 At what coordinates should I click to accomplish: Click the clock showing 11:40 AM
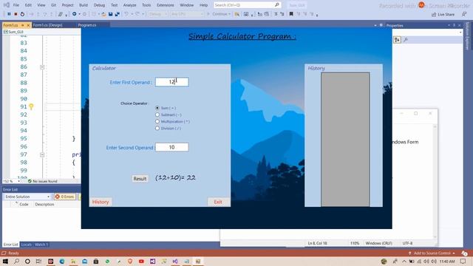[447, 261]
